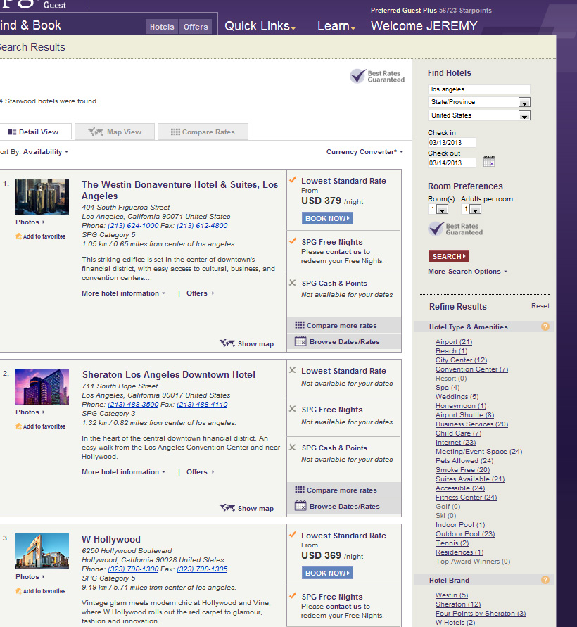The width and height of the screenshot is (577, 627).
Task: Click the Map View tab's world map icon
Action: coord(96,132)
